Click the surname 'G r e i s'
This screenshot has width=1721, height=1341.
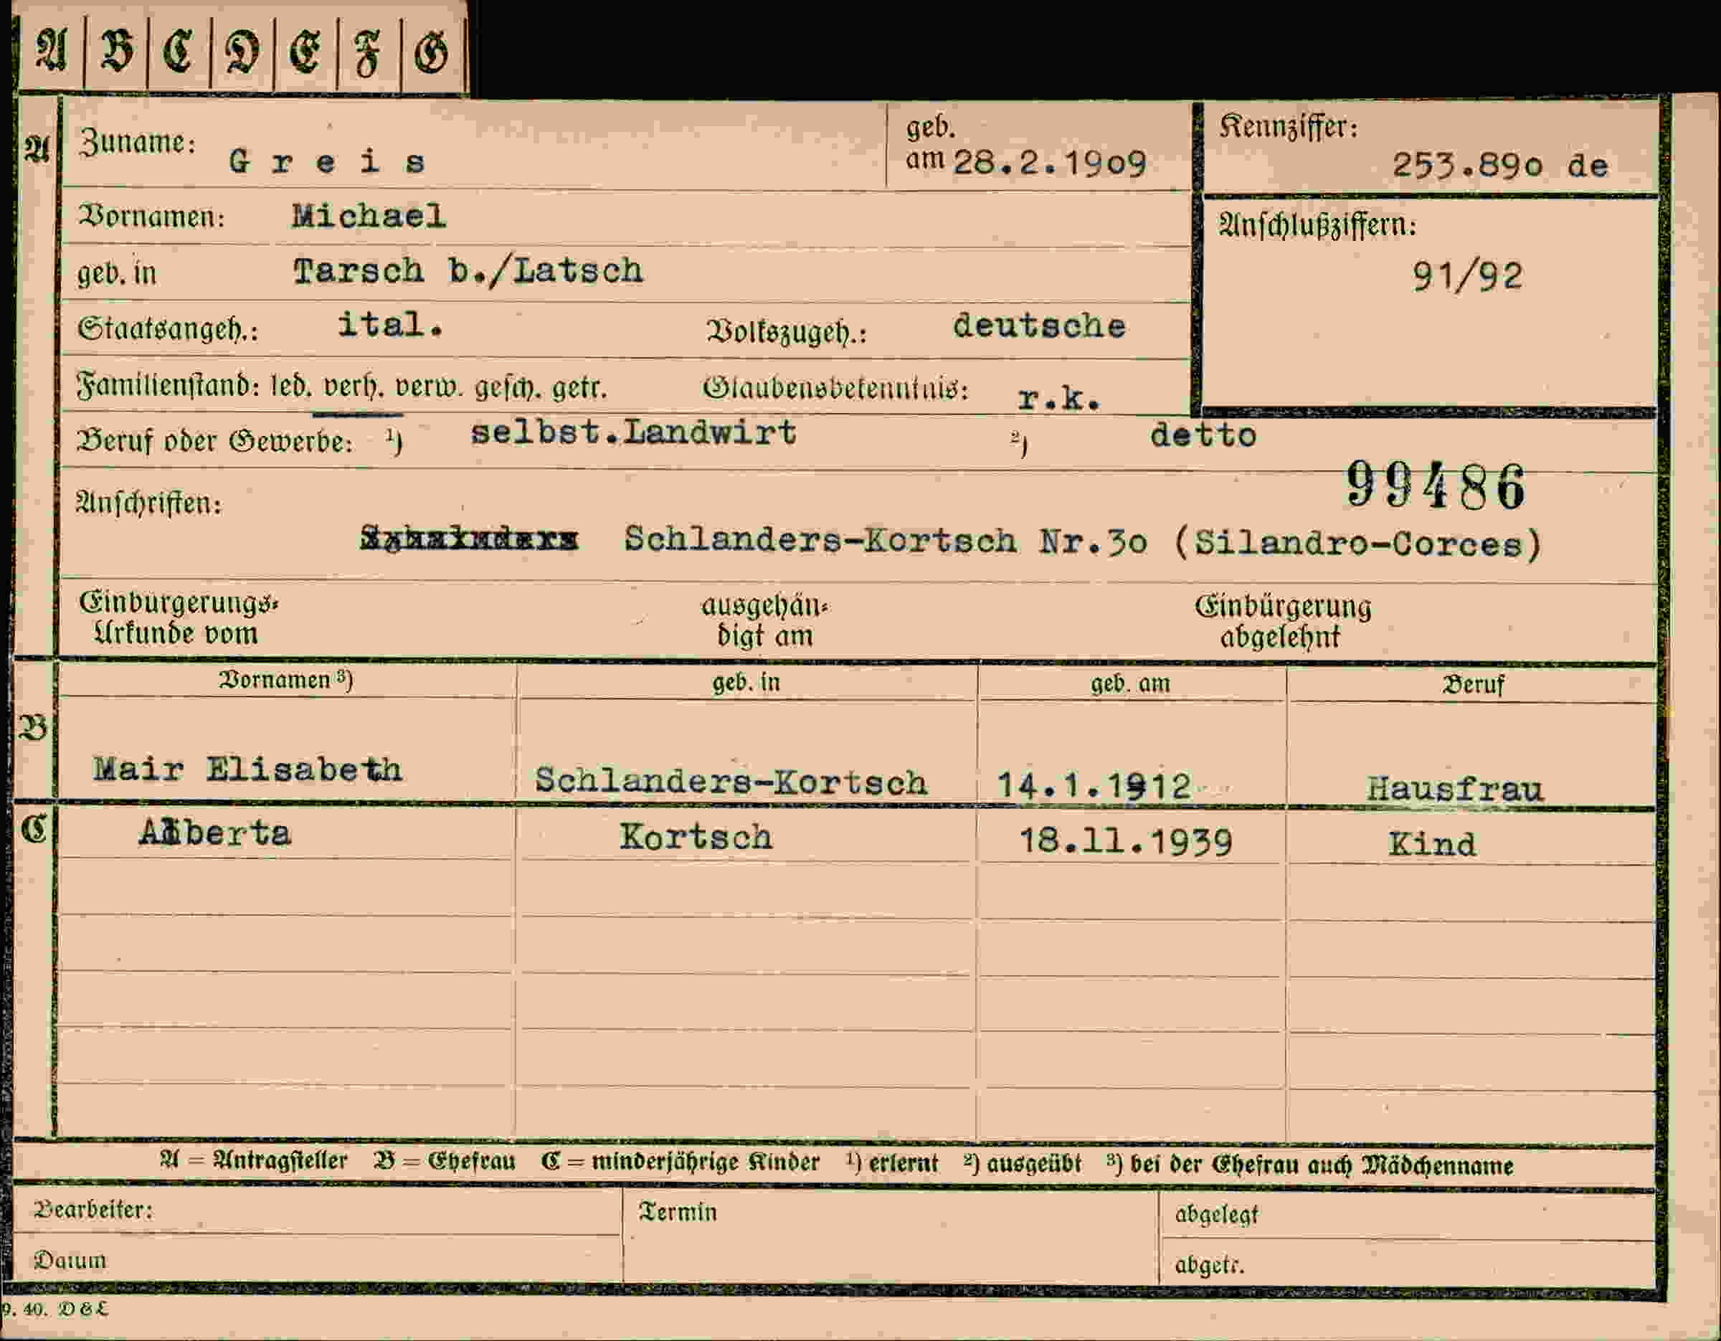tap(327, 161)
